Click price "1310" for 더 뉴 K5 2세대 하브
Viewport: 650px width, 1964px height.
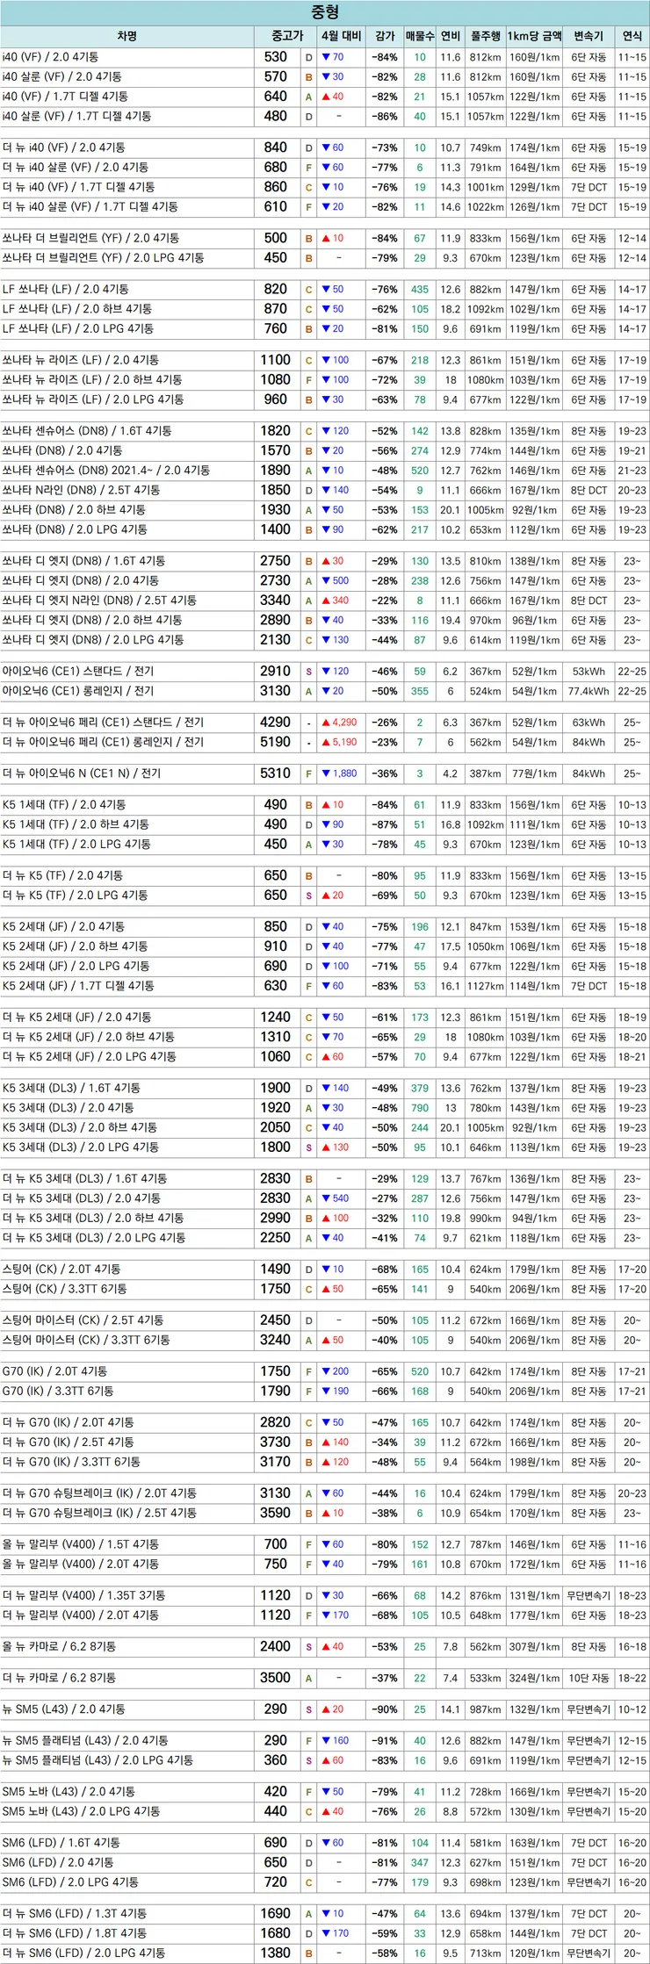[275, 1037]
